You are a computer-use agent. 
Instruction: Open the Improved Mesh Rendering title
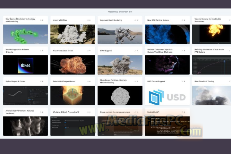point(111,20)
